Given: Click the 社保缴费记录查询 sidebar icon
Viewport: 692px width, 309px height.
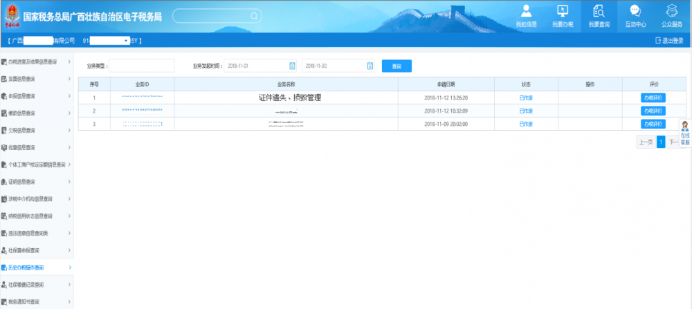Looking at the screenshot, I should 4,285.
